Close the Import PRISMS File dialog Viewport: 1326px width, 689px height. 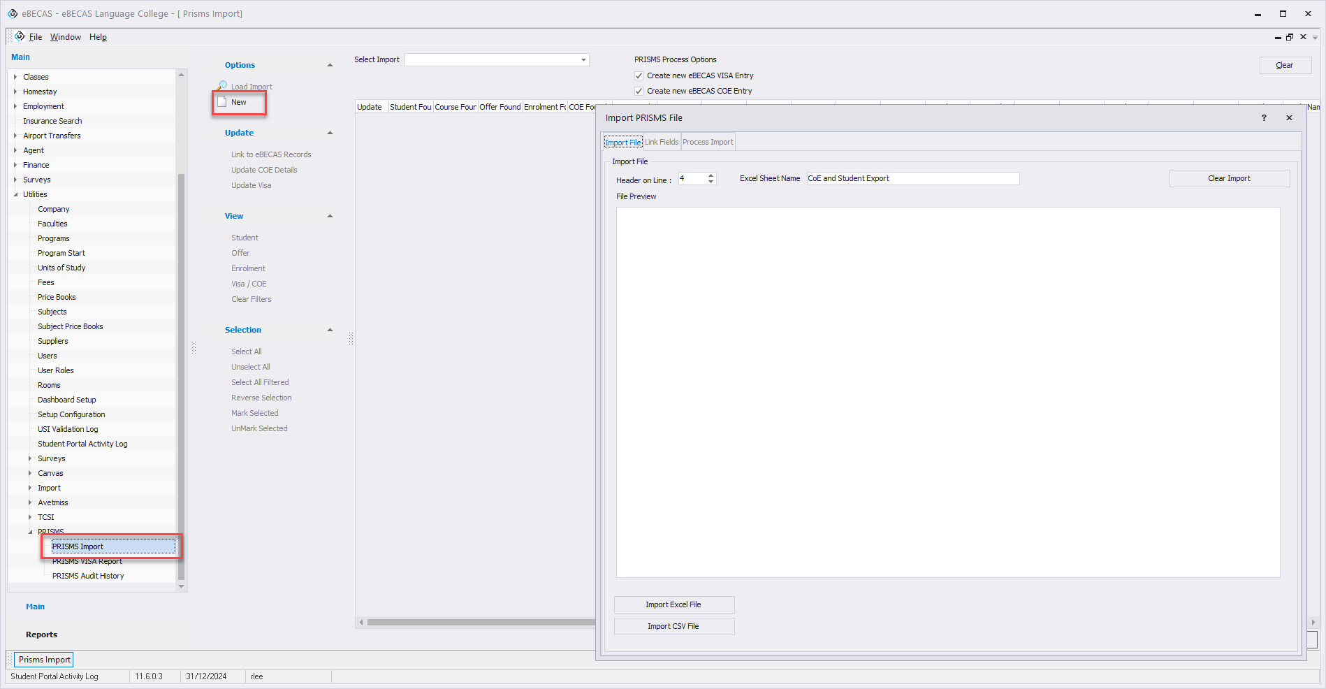1289,118
